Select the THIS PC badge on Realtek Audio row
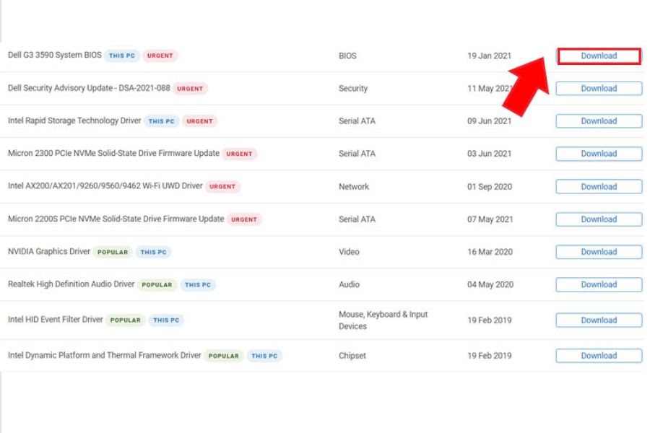The height and width of the screenshot is (433, 650). point(198,285)
